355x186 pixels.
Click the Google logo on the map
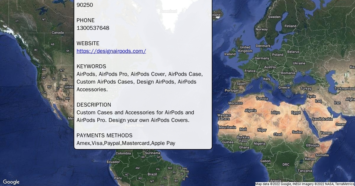coord(11,182)
